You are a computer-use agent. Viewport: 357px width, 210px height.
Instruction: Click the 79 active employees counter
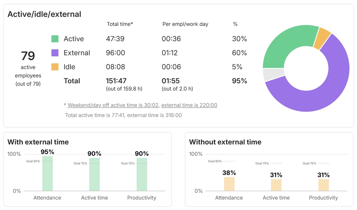click(28, 56)
